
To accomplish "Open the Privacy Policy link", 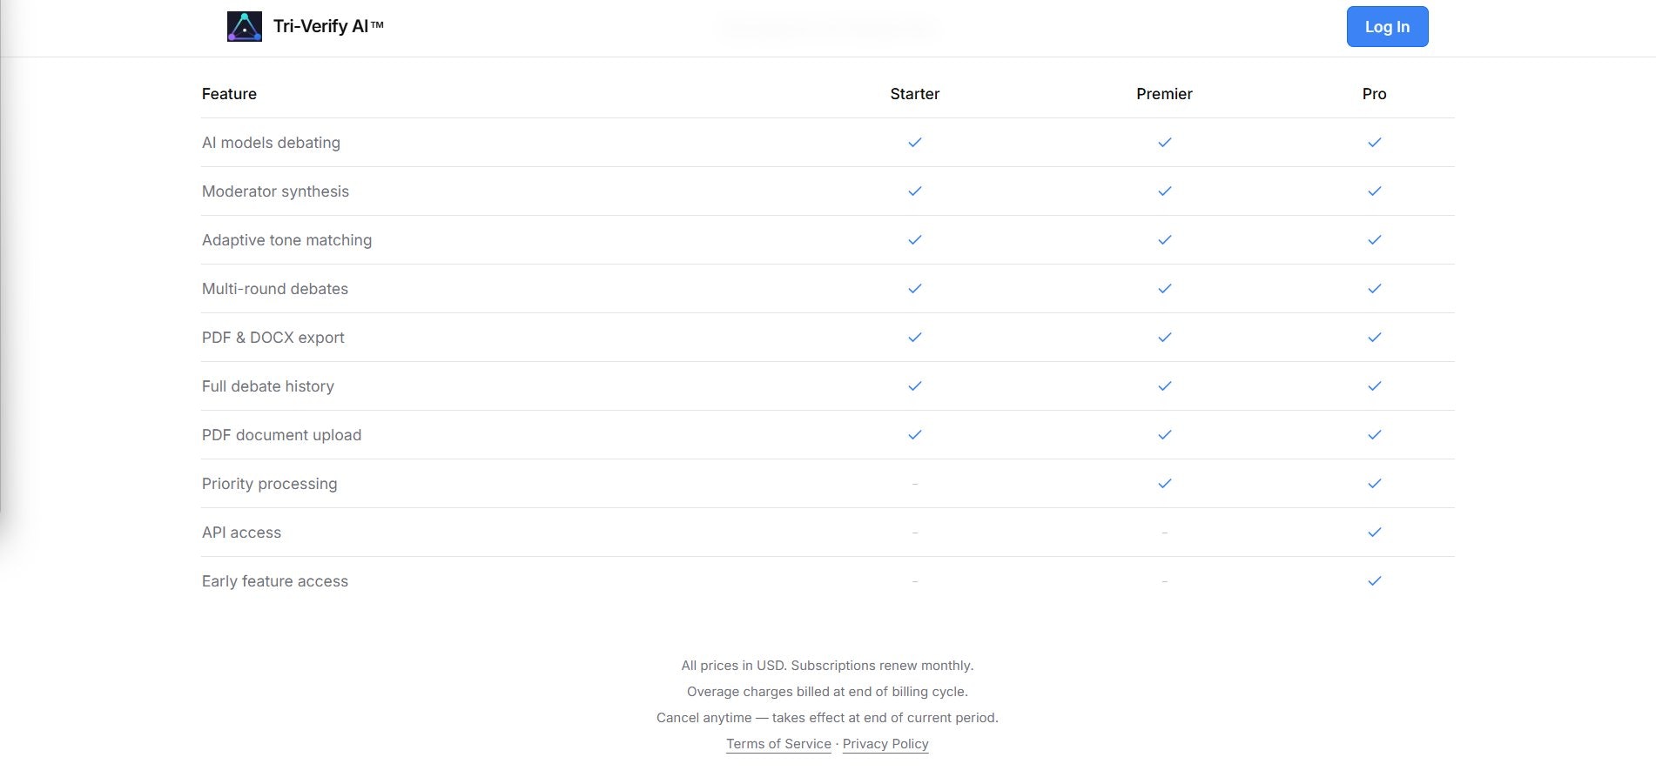I will (885, 744).
